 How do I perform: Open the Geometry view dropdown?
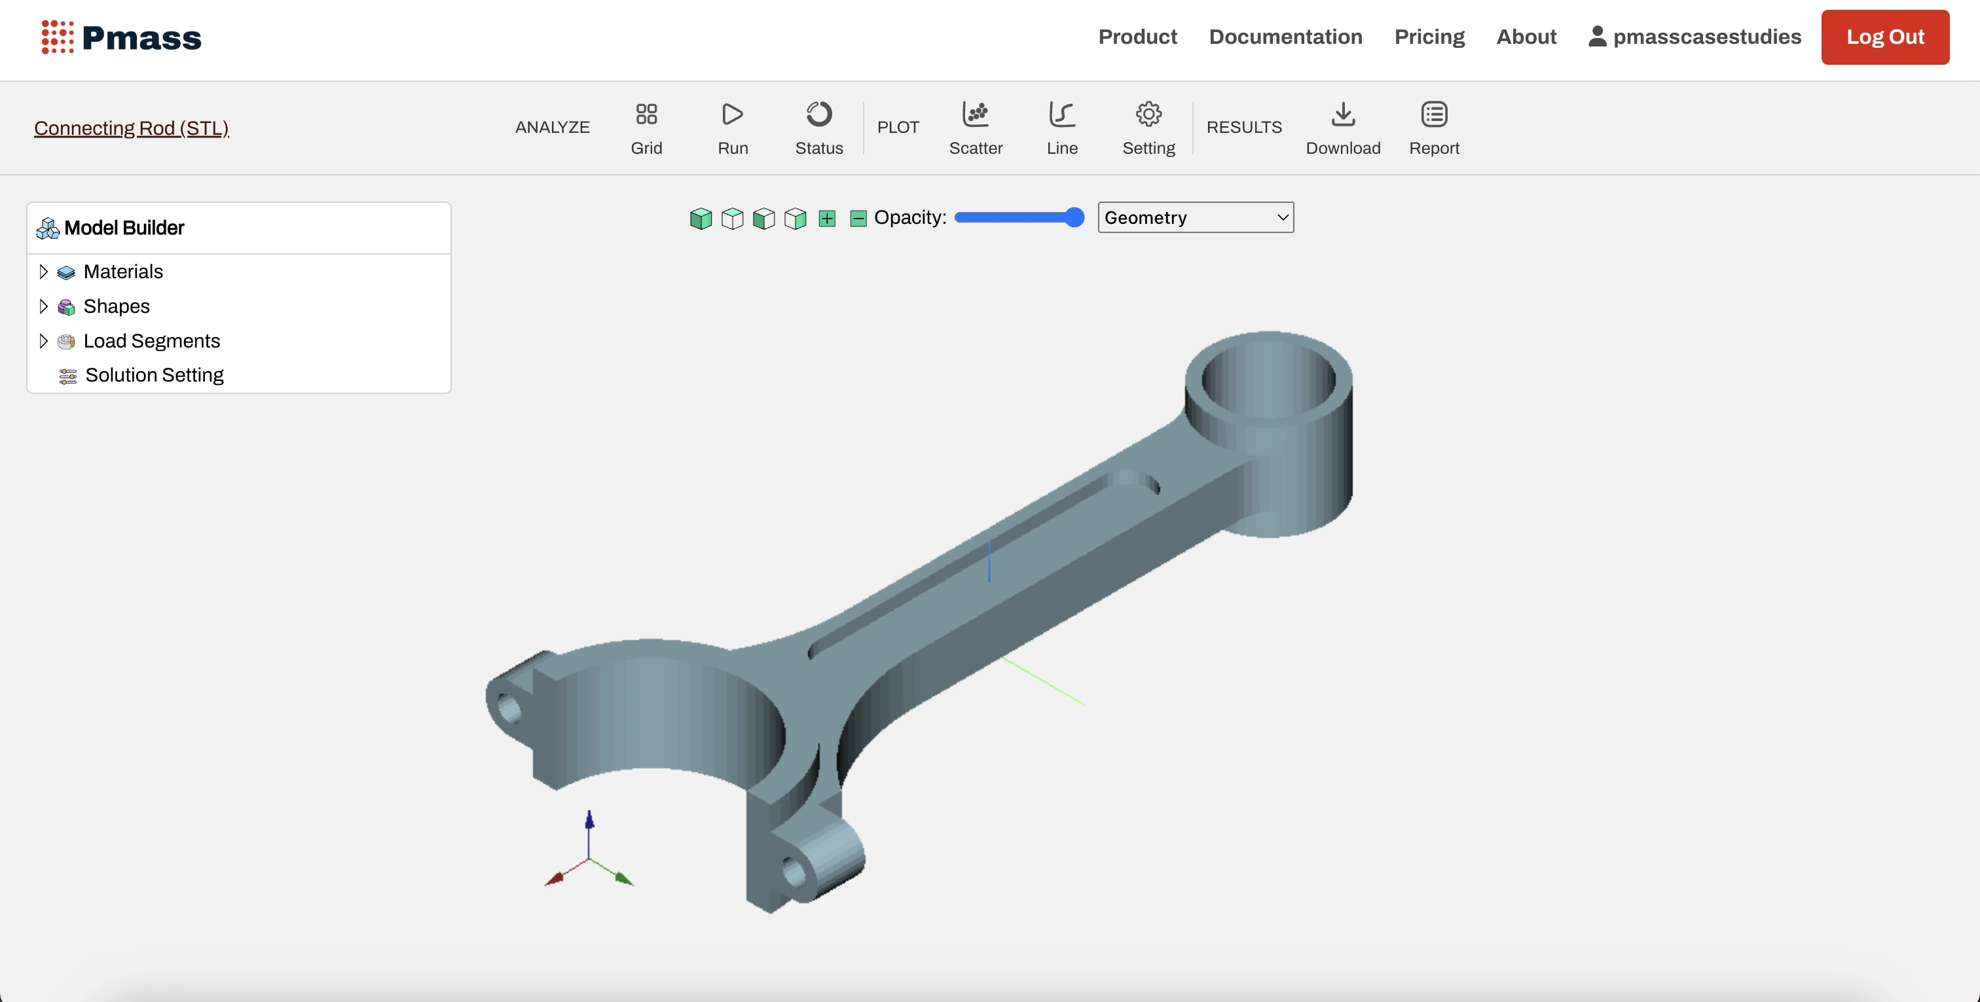tap(1195, 217)
